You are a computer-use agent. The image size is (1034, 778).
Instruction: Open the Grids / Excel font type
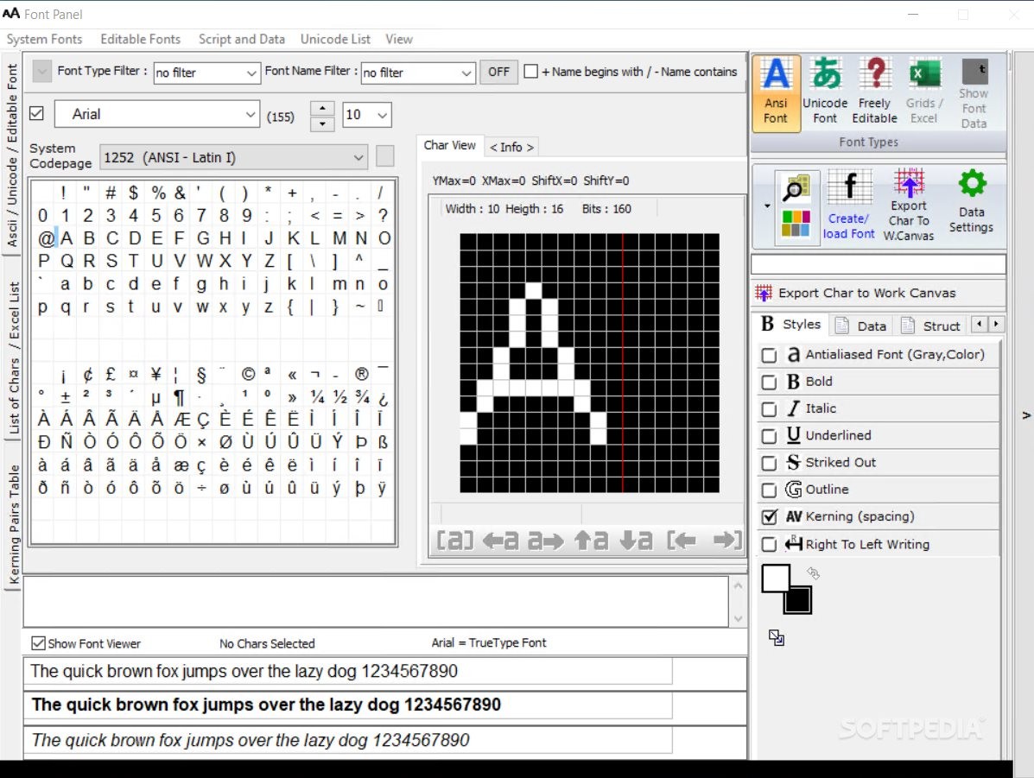pyautogui.click(x=924, y=92)
